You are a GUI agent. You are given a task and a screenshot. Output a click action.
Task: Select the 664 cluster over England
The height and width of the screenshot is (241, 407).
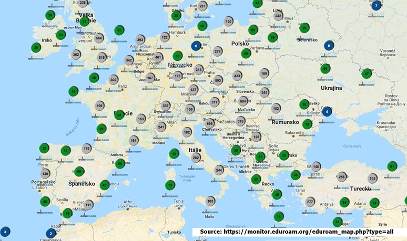tap(99, 38)
